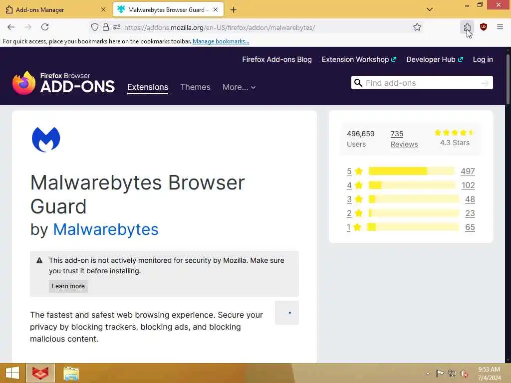This screenshot has height=383, width=511.
Task: Click the Learn more button
Action: tap(68, 286)
